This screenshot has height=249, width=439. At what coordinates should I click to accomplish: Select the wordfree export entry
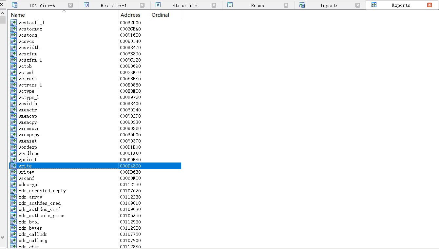pyautogui.click(x=29, y=153)
